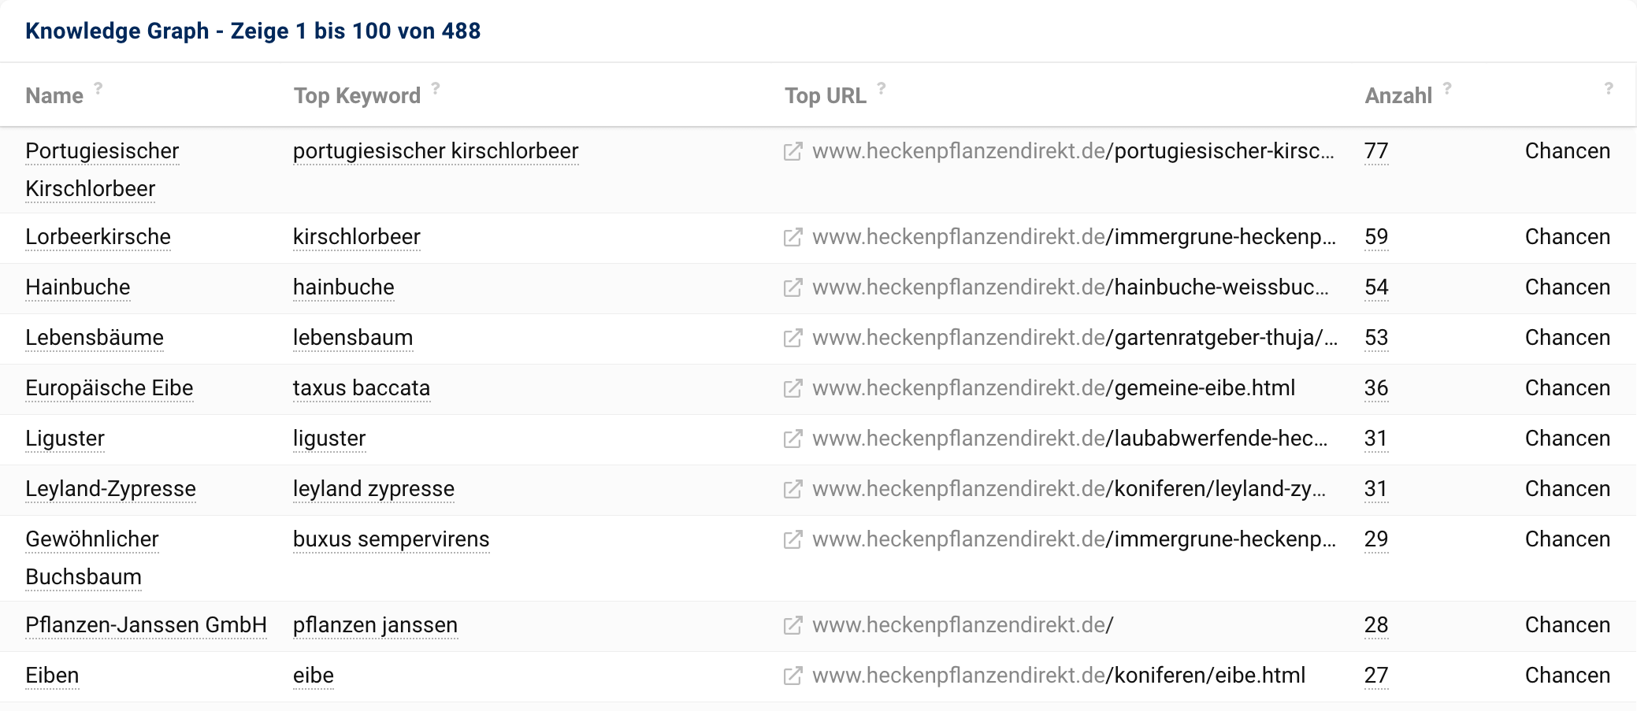The width and height of the screenshot is (1637, 711).
Task: Open the gemeine-eibe.html URL link
Action: pos(1053,388)
